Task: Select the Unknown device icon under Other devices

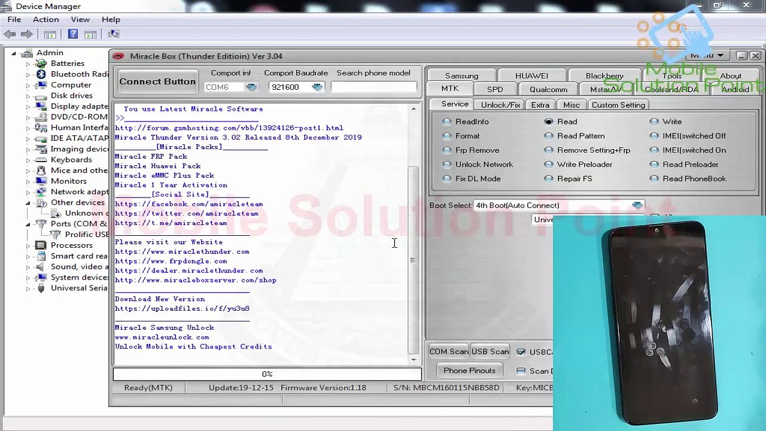Action: 55,214
